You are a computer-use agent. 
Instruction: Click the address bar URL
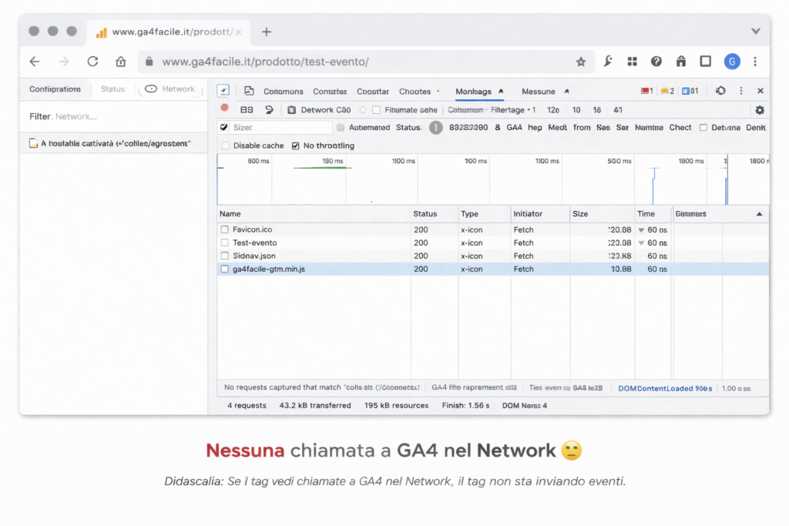click(x=265, y=62)
